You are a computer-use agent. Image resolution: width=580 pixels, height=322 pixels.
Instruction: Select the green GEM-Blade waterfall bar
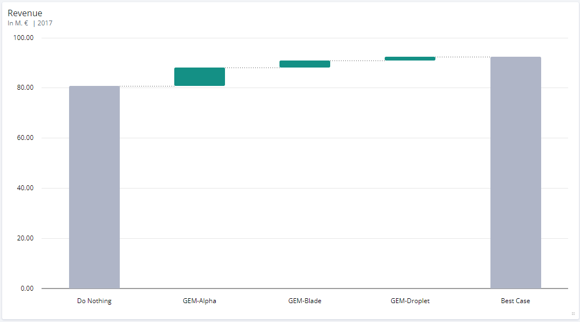point(305,64)
